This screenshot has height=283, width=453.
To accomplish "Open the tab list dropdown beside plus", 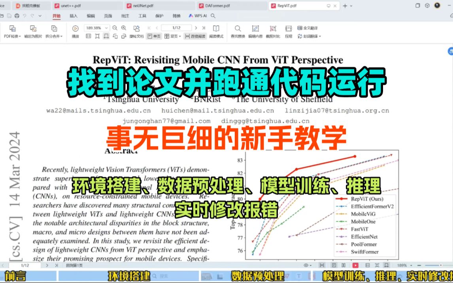I will tap(351, 6).
